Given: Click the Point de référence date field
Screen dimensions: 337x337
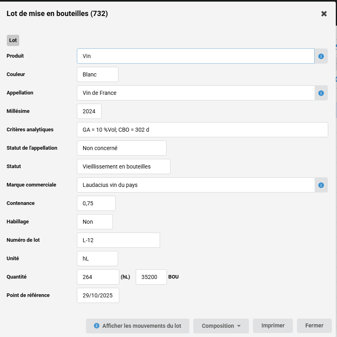Looking at the screenshot, I should [x=98, y=295].
